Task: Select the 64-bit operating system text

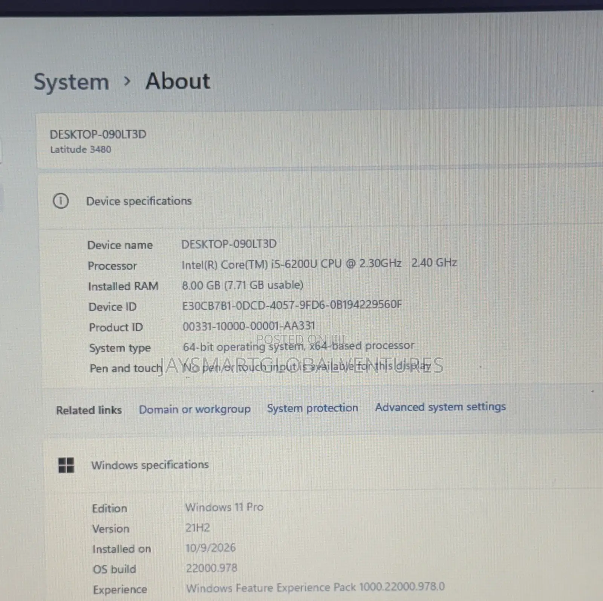Action: point(298,346)
